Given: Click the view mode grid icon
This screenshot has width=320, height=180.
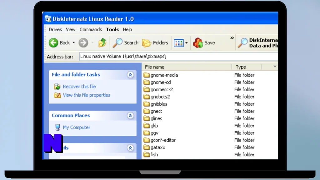Looking at the screenshot, I should coord(179,43).
